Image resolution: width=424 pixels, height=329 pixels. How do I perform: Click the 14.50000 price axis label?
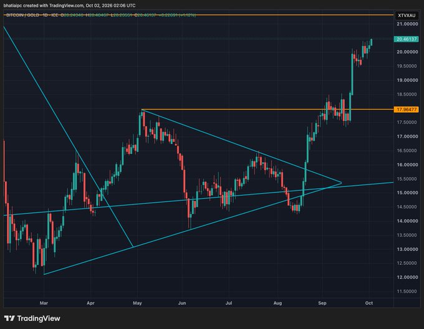point(407,207)
